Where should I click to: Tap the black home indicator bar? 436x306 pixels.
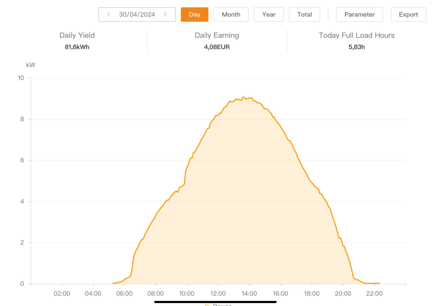pyautogui.click(x=215, y=302)
